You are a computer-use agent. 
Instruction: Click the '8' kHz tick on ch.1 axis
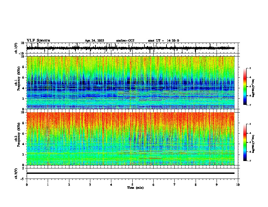[23, 67]
